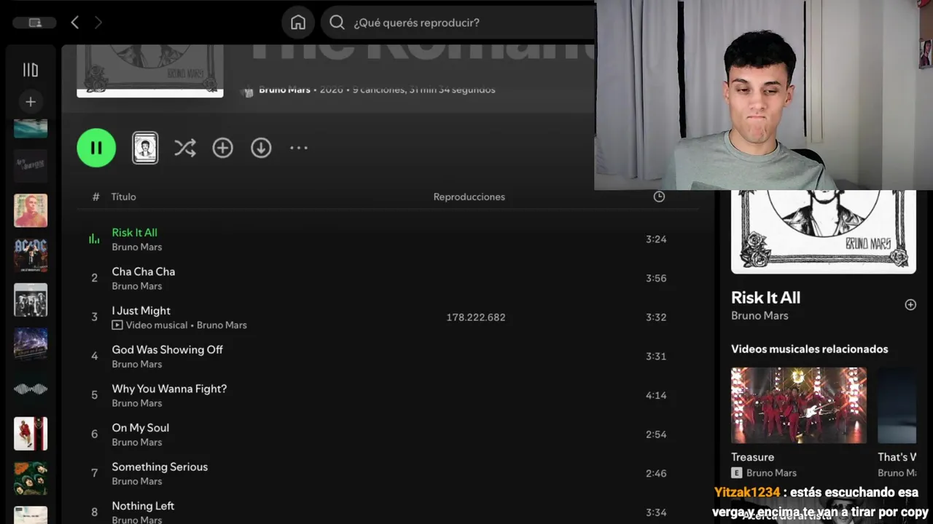Navigate back with the left arrow
Viewport: 933px width, 524px height.
click(74, 23)
